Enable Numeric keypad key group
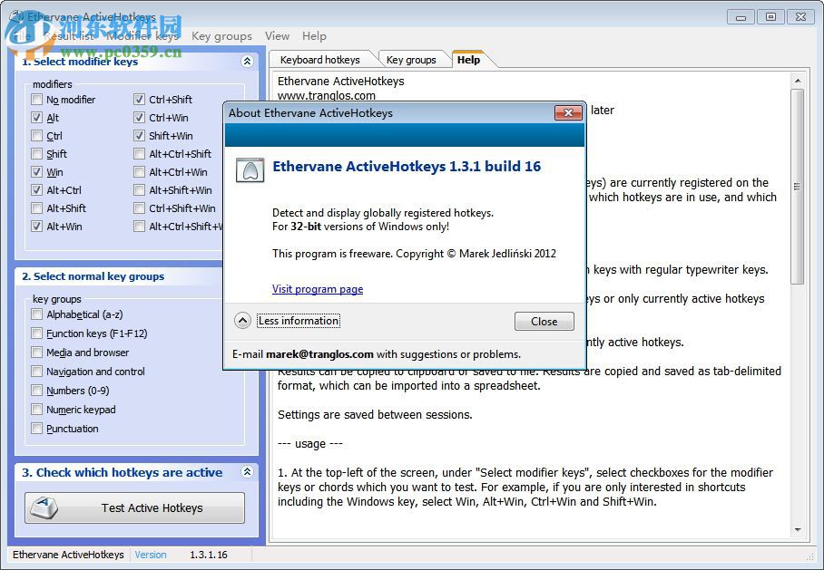 37,410
